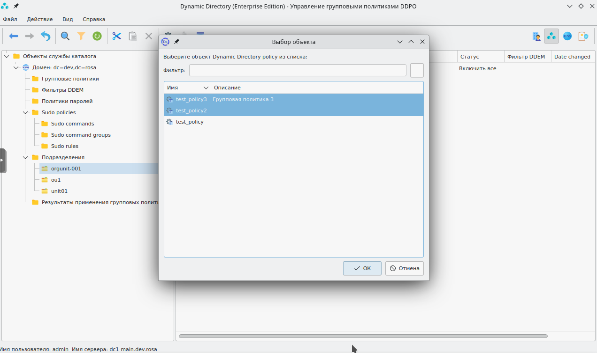Click the Отмена button
The width and height of the screenshot is (597, 353).
tap(405, 268)
